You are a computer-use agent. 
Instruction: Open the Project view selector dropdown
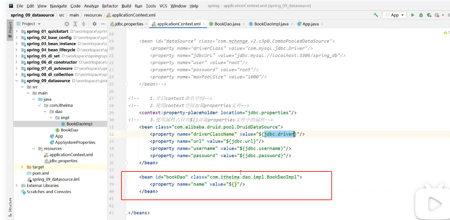point(38,24)
